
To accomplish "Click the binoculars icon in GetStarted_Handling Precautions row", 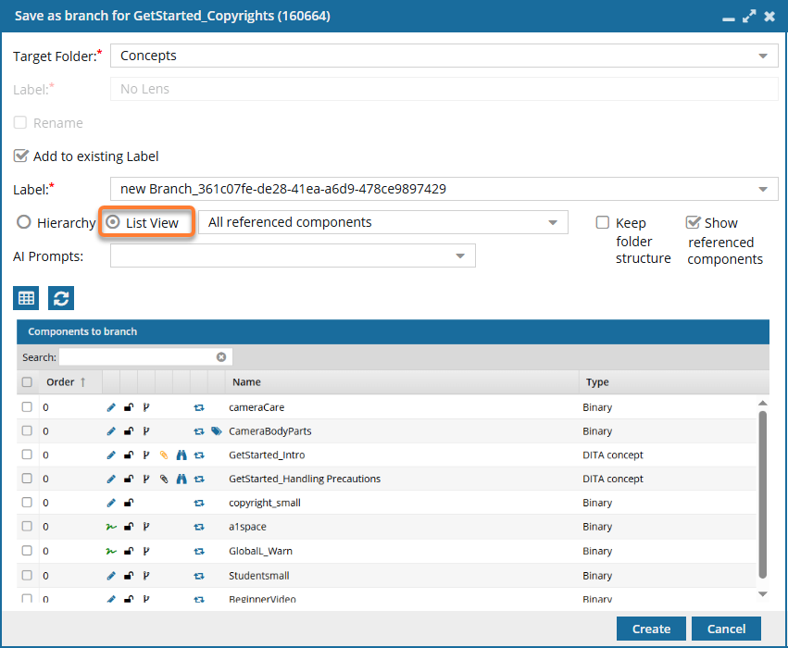I will pos(181,479).
